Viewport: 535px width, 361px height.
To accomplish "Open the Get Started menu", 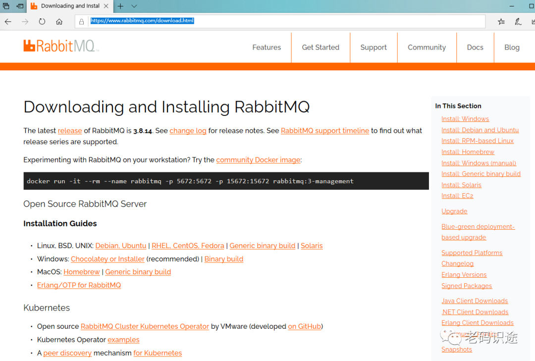I will click(321, 48).
